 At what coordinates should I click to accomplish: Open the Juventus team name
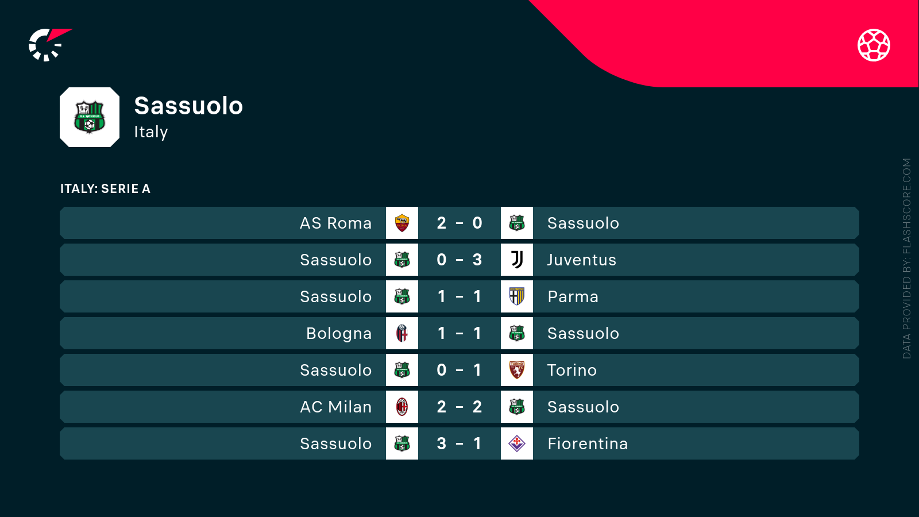(581, 260)
